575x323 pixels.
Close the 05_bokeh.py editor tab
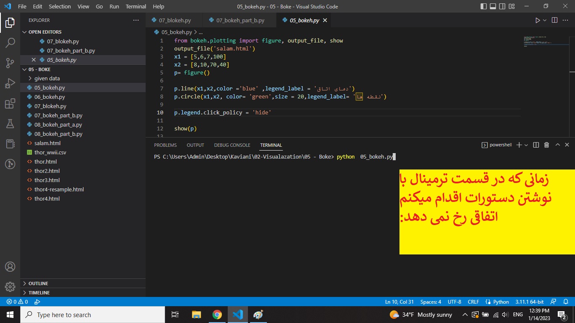325,20
